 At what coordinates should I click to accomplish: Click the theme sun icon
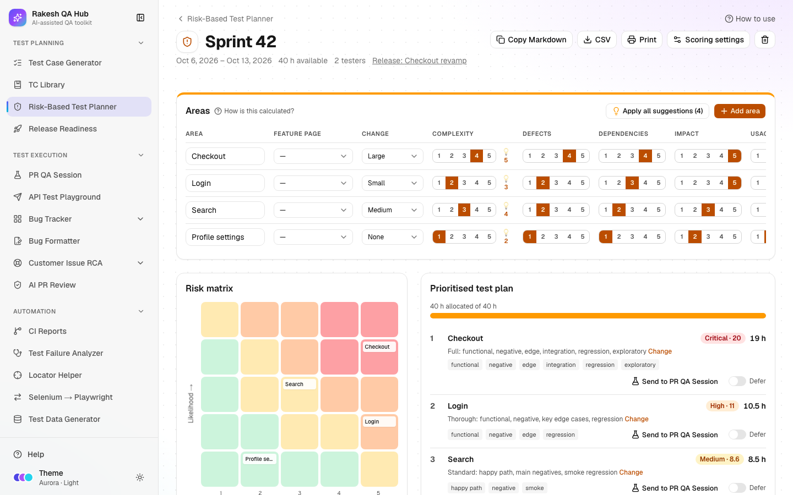click(140, 477)
